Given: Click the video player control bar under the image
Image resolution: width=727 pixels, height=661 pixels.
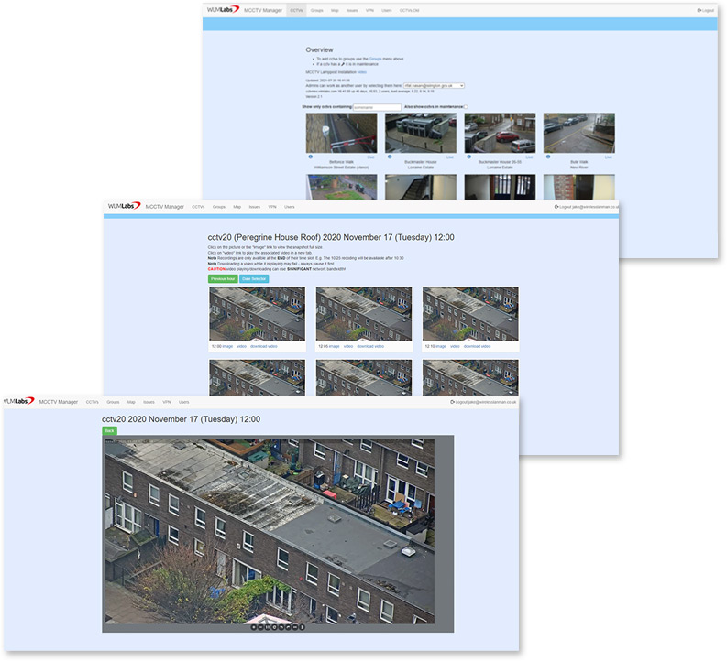Looking at the screenshot, I should 278,627.
